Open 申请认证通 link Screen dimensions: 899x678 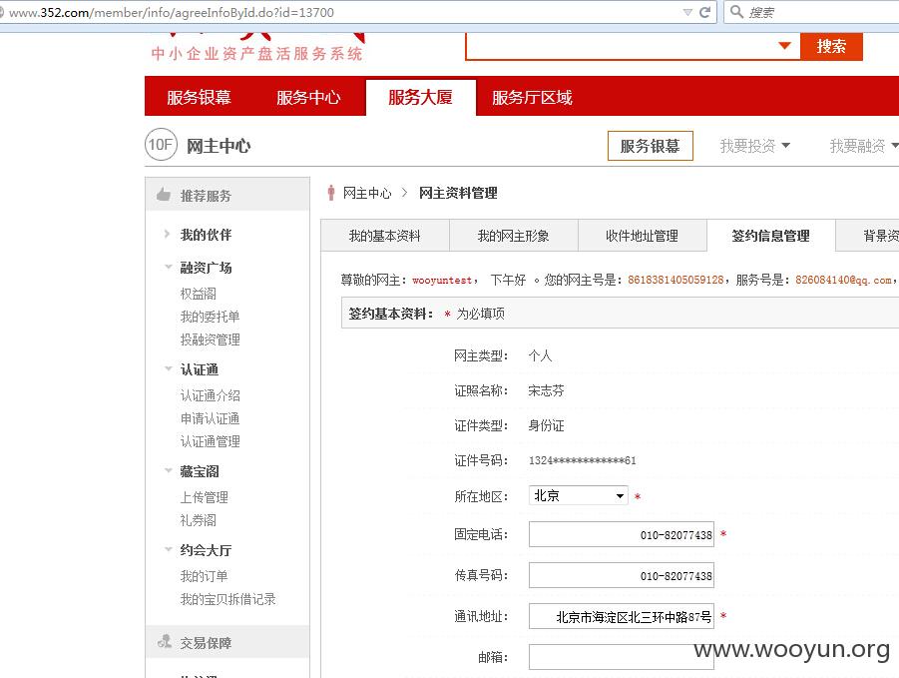click(210, 418)
